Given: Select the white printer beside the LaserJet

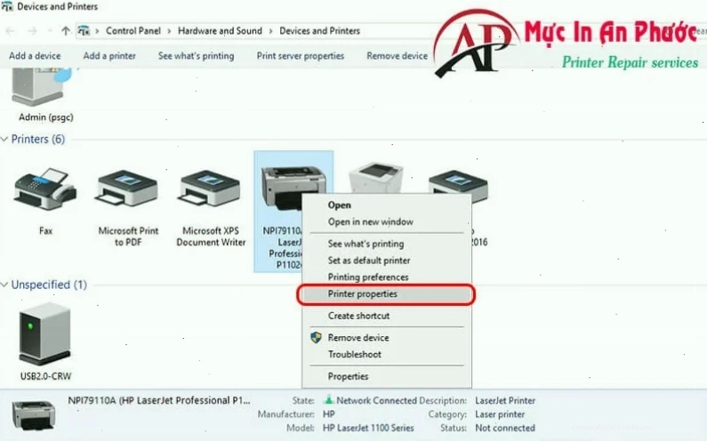Looking at the screenshot, I should click(x=375, y=177).
